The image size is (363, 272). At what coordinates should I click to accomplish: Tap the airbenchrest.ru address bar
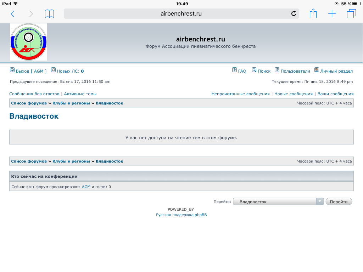coord(181,14)
